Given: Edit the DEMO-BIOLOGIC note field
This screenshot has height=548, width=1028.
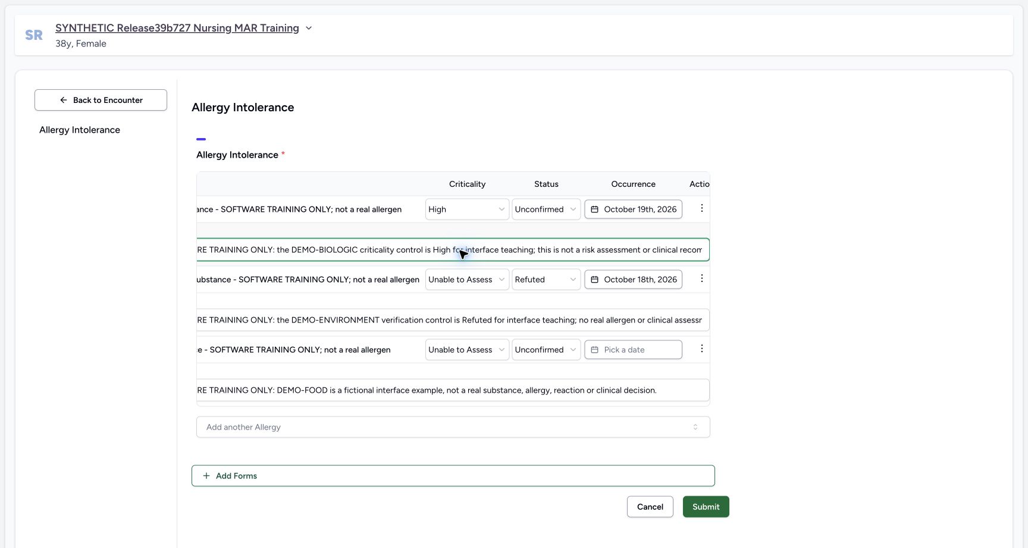Looking at the screenshot, I should pos(453,250).
